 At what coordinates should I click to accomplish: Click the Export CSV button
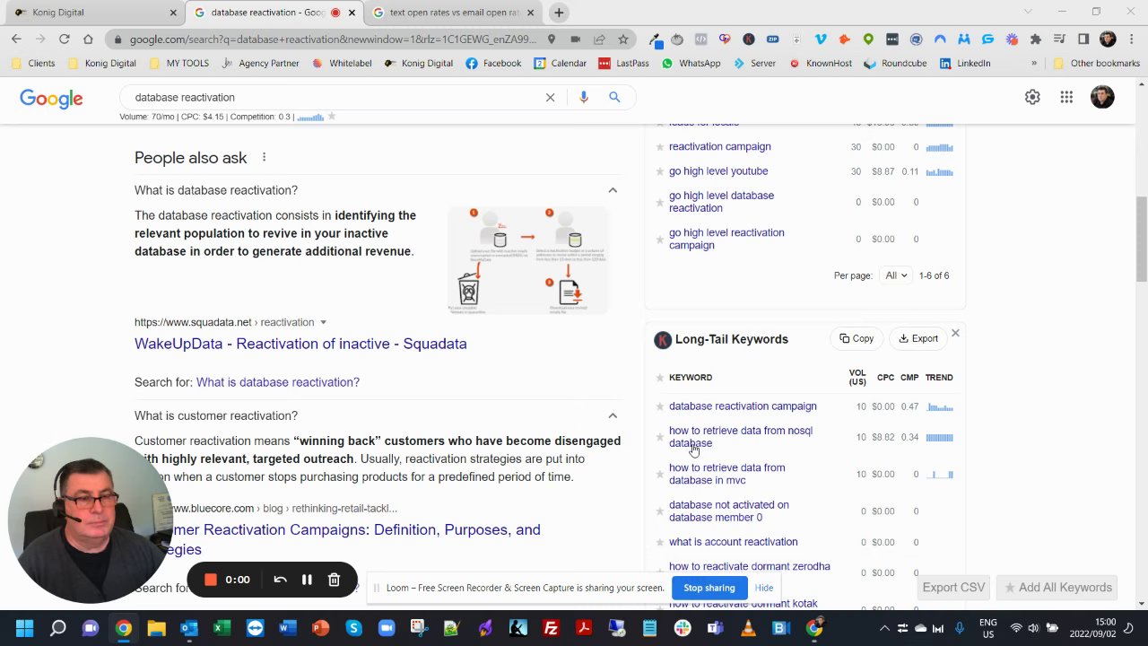[953, 588]
